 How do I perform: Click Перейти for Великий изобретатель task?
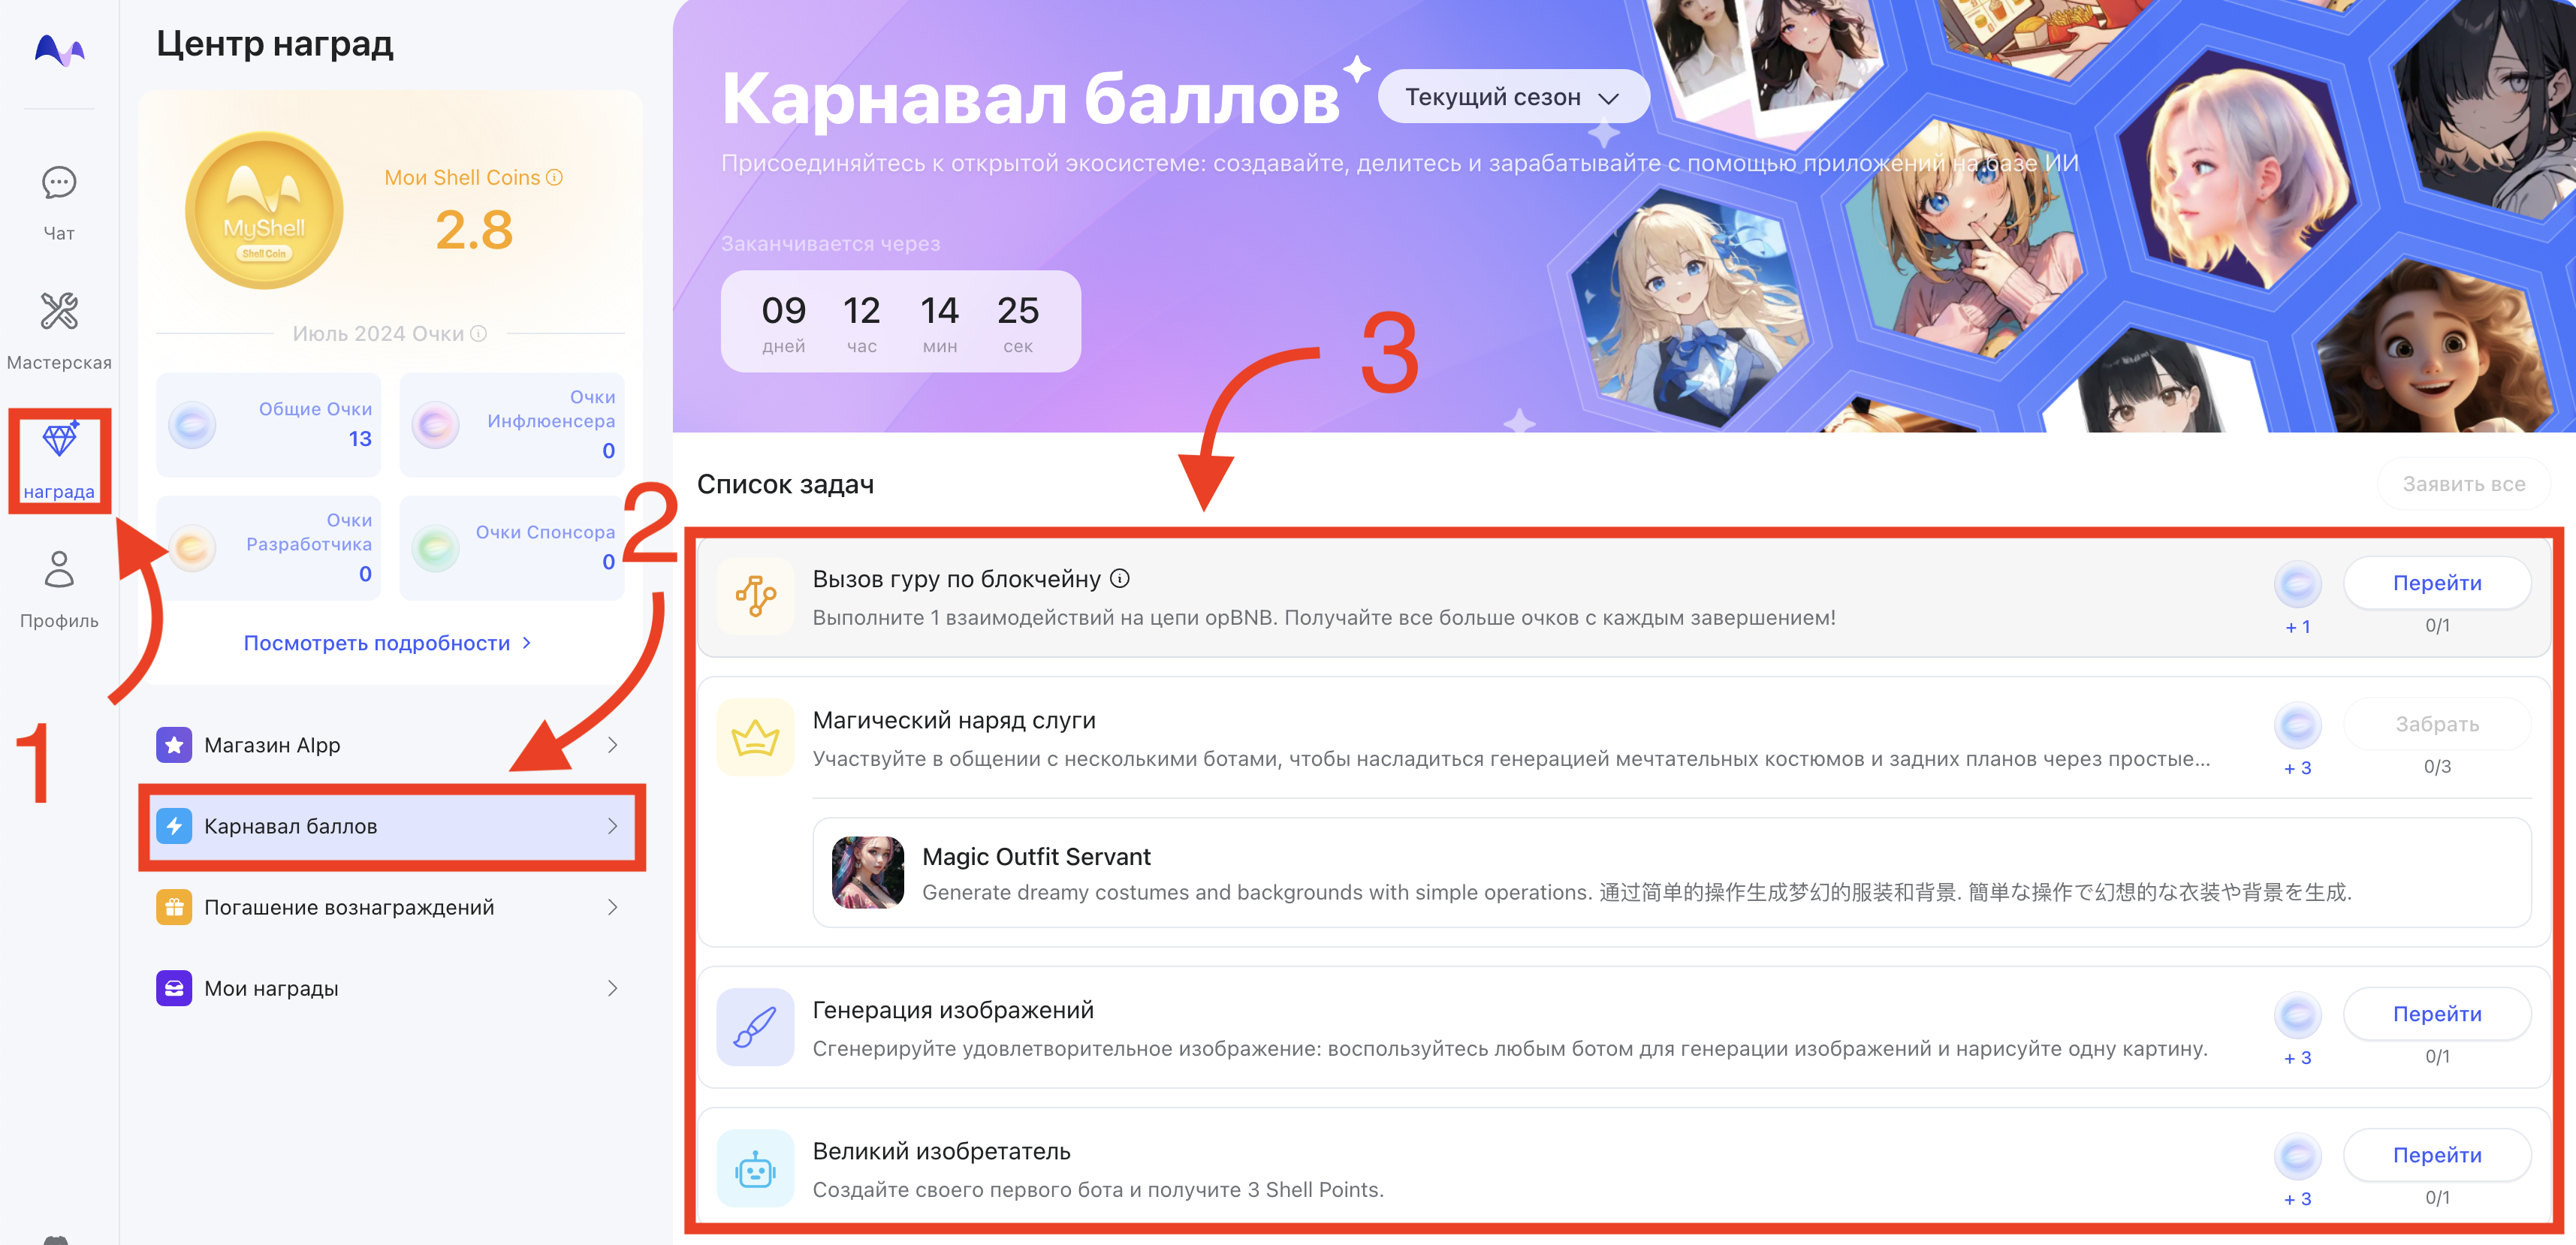click(x=2436, y=1155)
